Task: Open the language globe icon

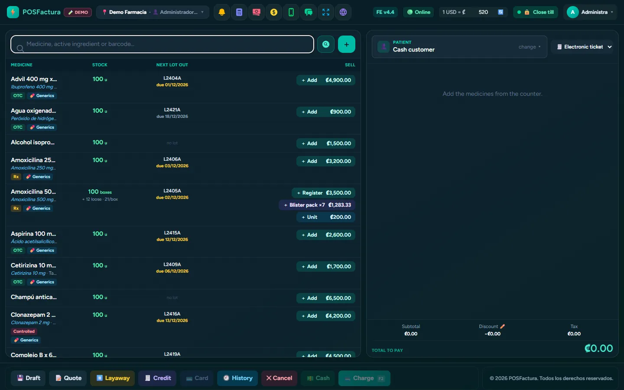Action: tap(343, 12)
